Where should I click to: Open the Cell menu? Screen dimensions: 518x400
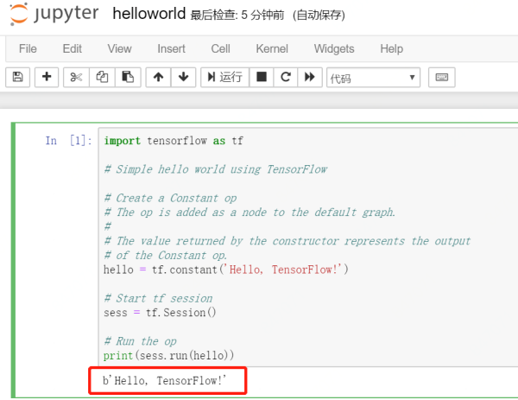[x=220, y=48]
